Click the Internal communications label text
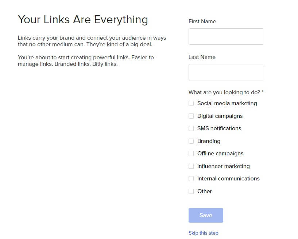This screenshot has height=239, width=298. tap(228, 179)
